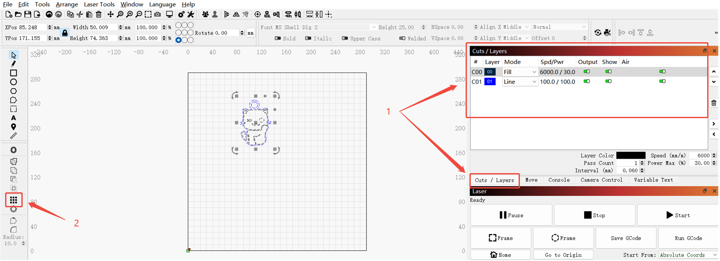This screenshot has width=720, height=261.
Task: Click the black Layer Color swatch
Action: click(631, 156)
